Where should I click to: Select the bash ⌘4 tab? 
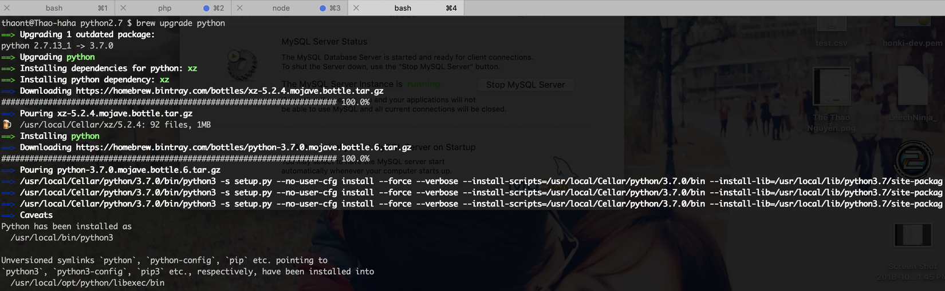point(403,8)
